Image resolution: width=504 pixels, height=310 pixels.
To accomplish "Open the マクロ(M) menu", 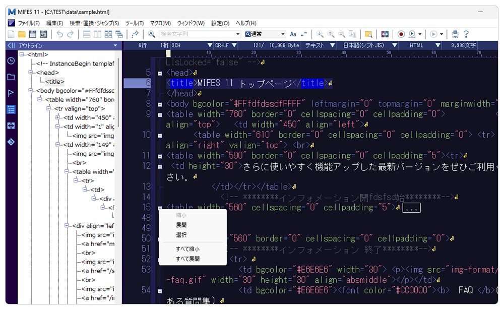I will [x=160, y=23].
